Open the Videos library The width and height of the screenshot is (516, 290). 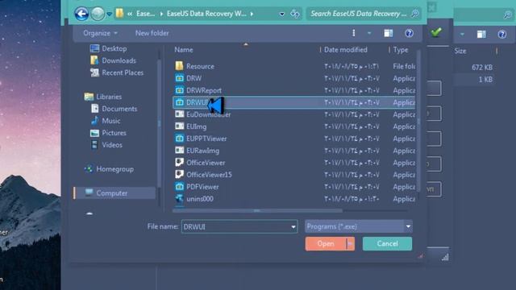pos(112,145)
